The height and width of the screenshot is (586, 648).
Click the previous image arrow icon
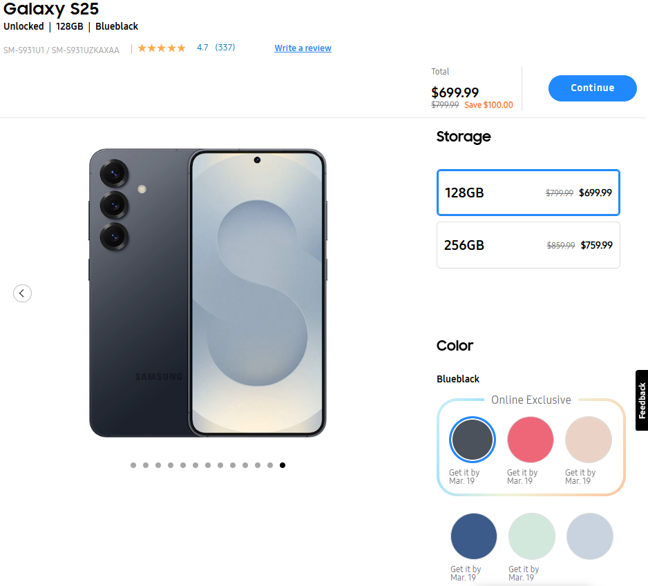(22, 293)
